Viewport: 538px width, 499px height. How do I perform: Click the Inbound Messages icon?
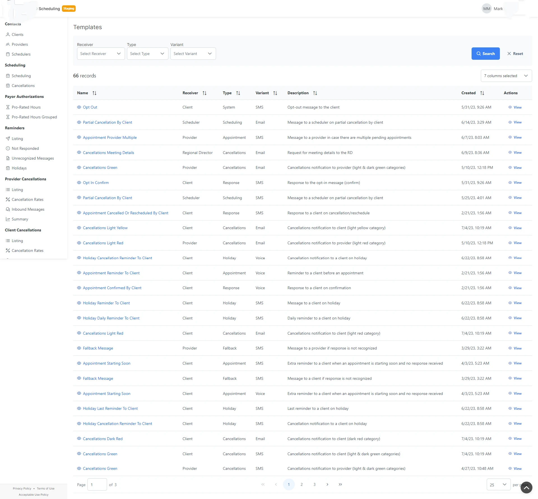[7, 209]
